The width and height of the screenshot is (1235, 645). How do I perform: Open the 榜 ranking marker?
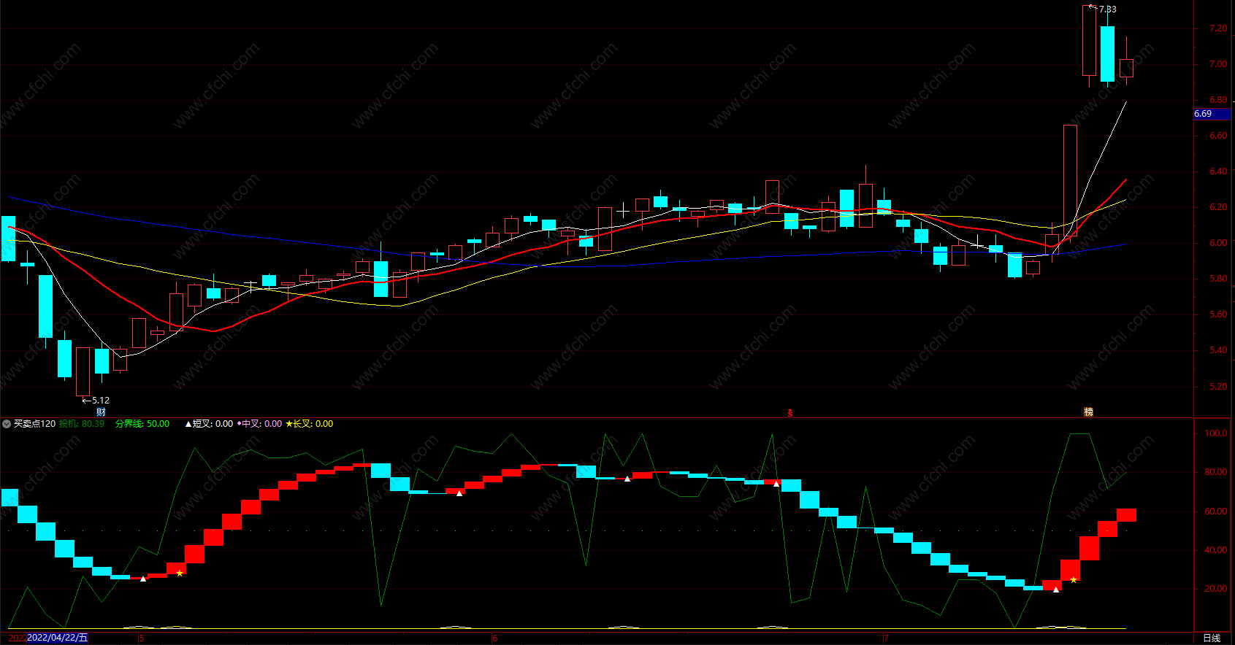pyautogui.click(x=1088, y=412)
